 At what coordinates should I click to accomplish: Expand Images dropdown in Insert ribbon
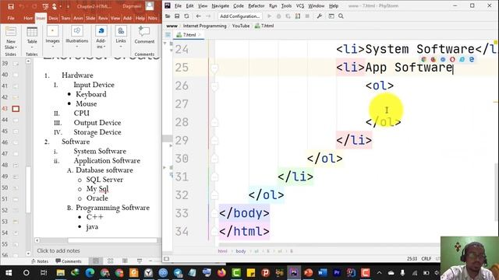[x=52, y=47]
